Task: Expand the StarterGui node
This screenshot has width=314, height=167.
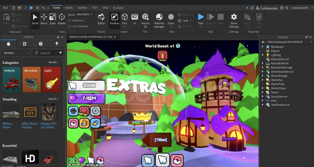Action: pos(262,80)
